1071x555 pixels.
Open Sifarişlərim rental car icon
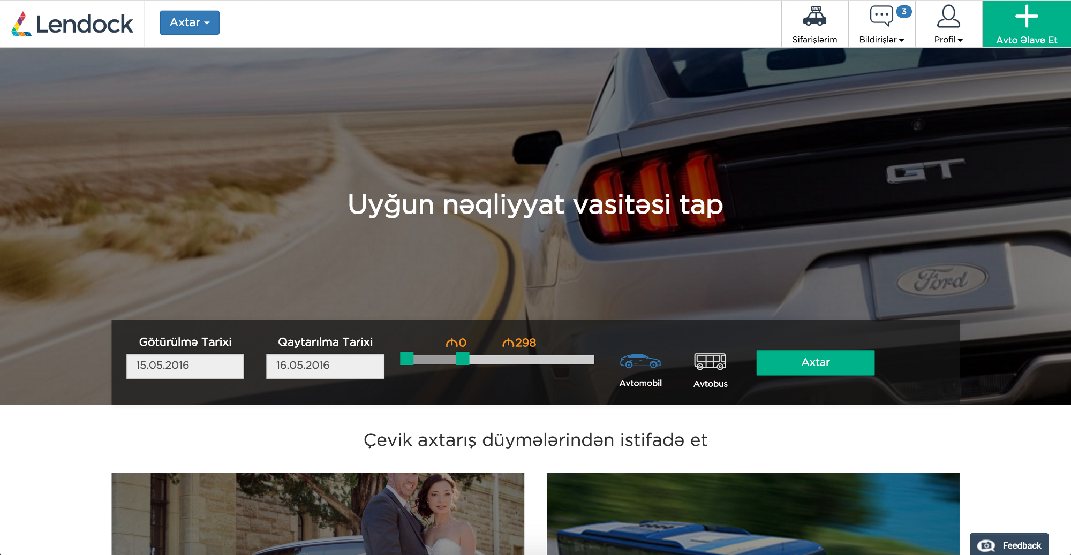814,17
